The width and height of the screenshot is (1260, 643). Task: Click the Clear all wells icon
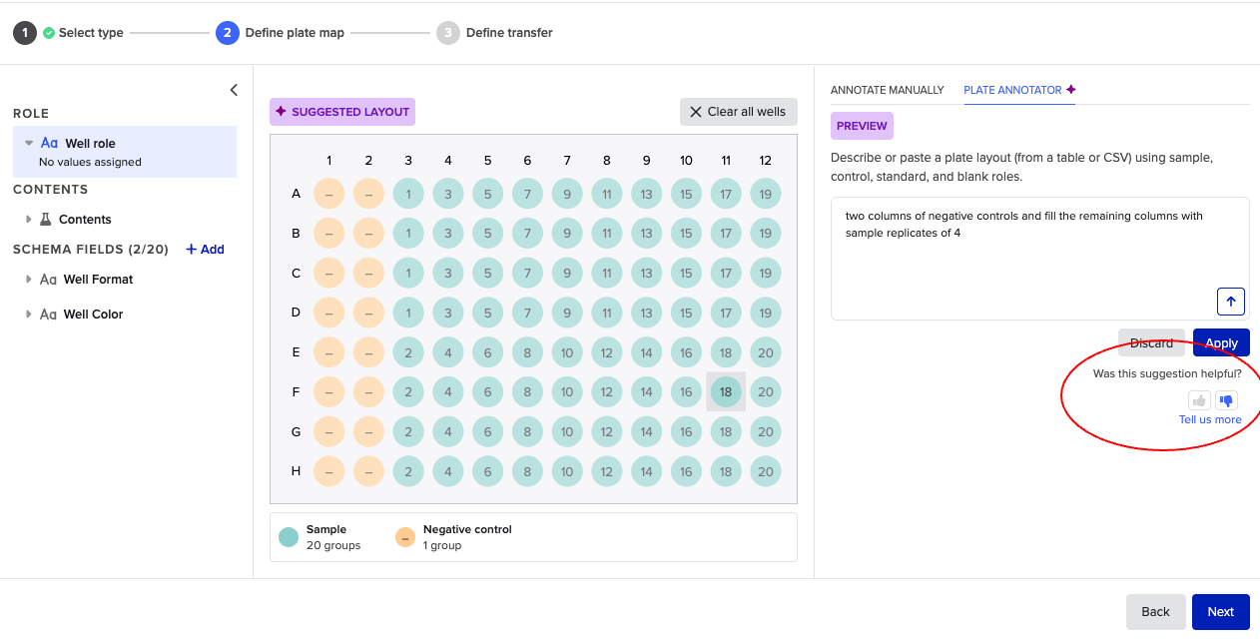point(696,112)
